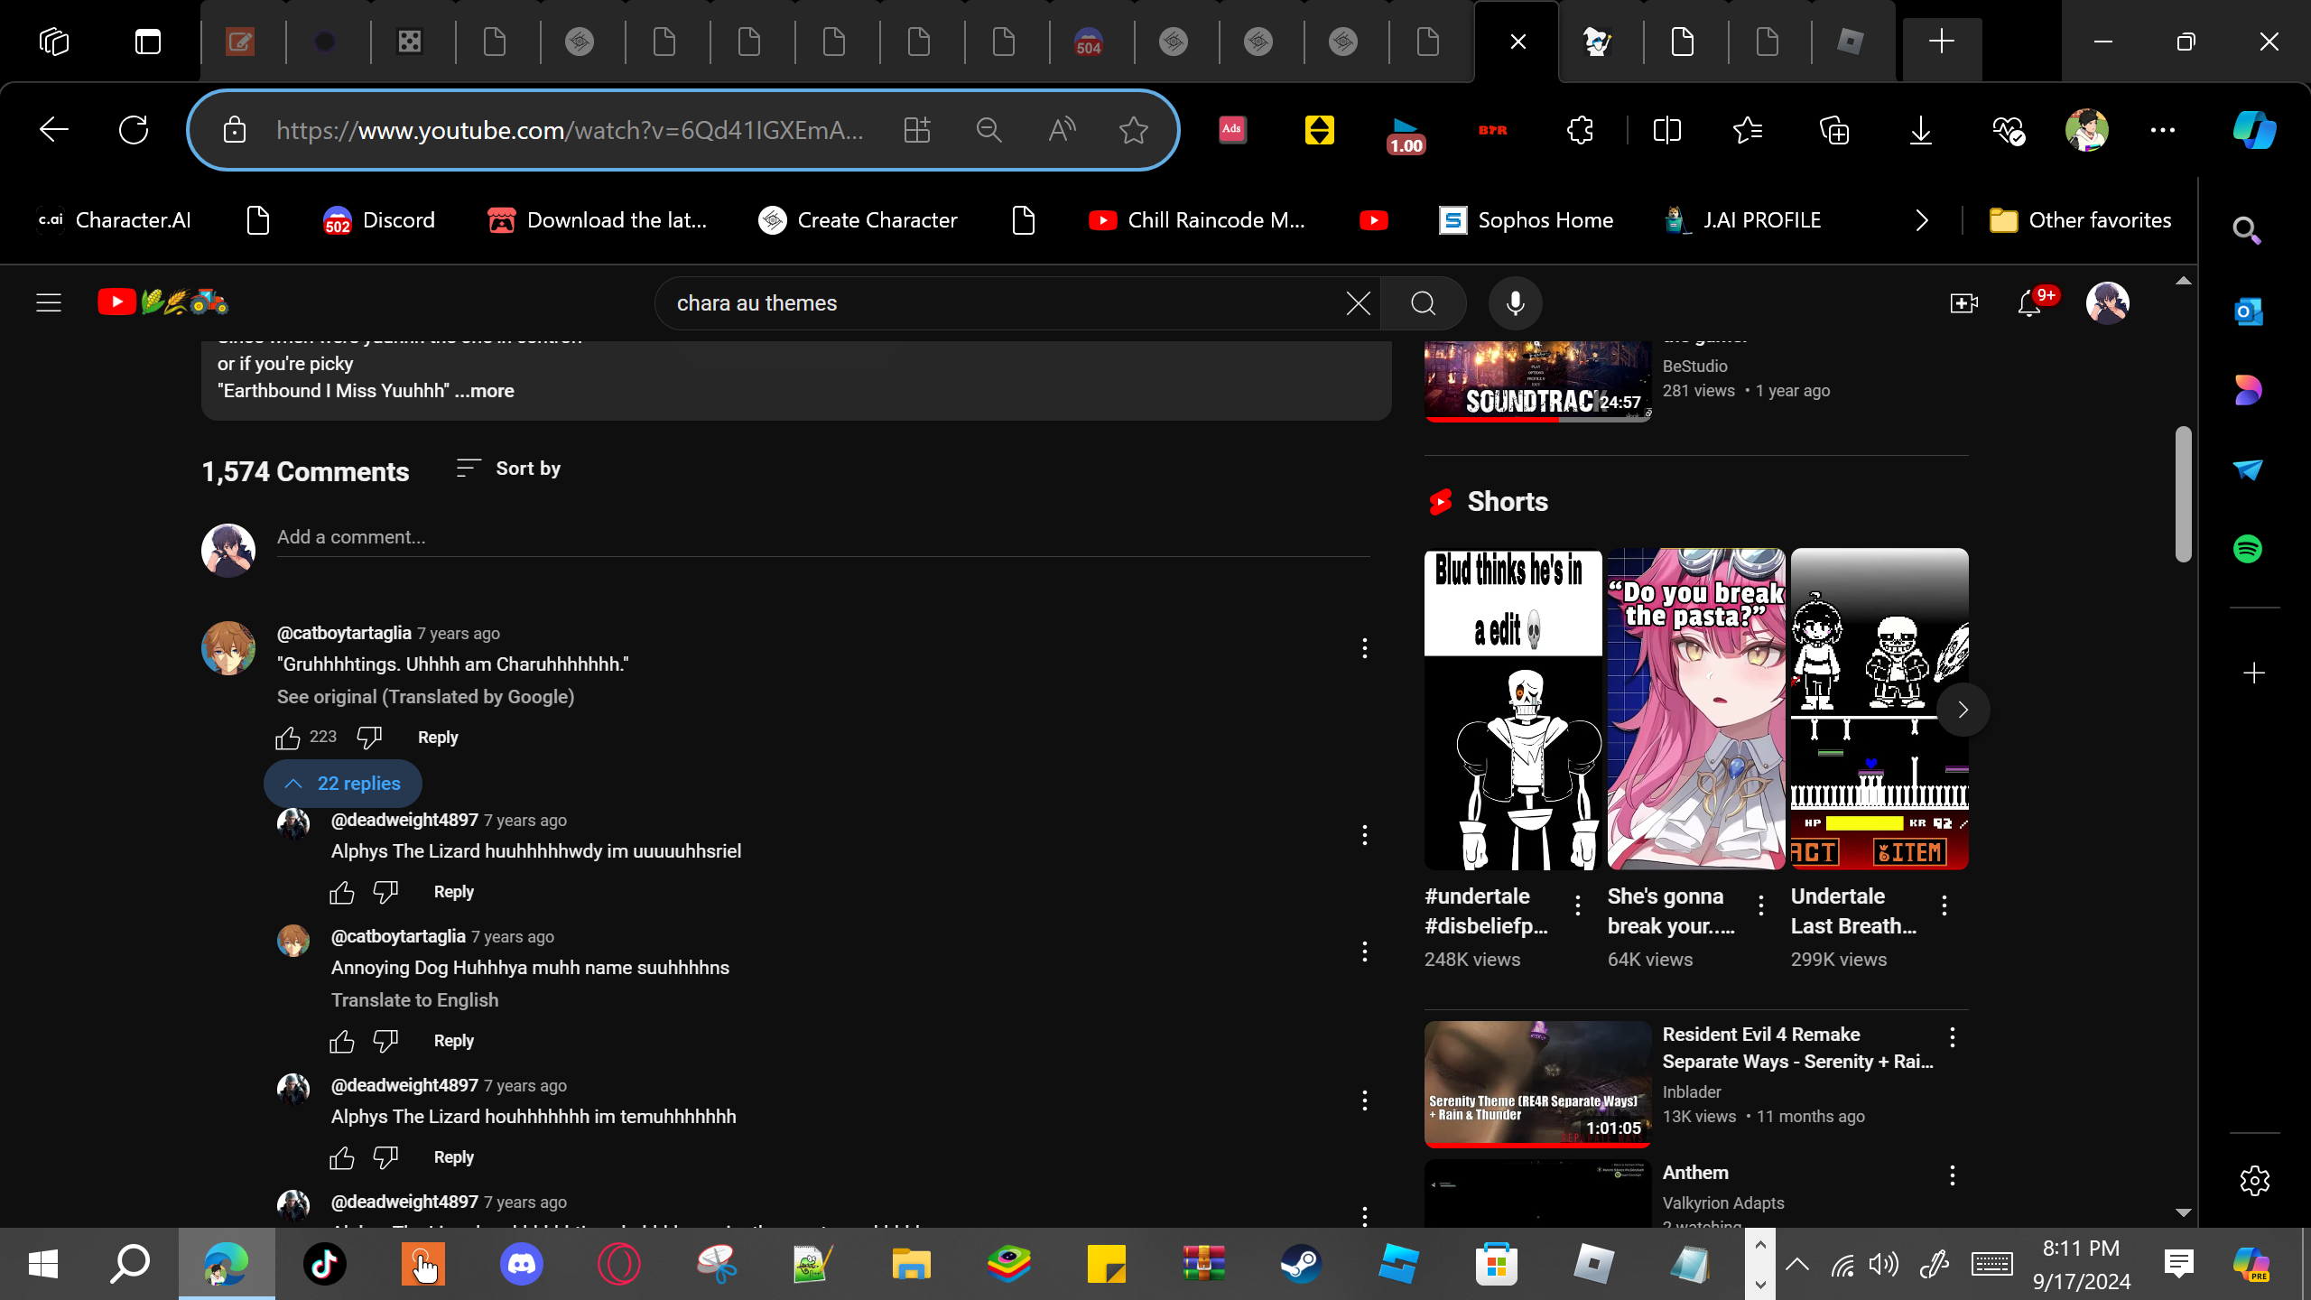
Task: Click See original (Translated by Google)
Action: point(425,697)
